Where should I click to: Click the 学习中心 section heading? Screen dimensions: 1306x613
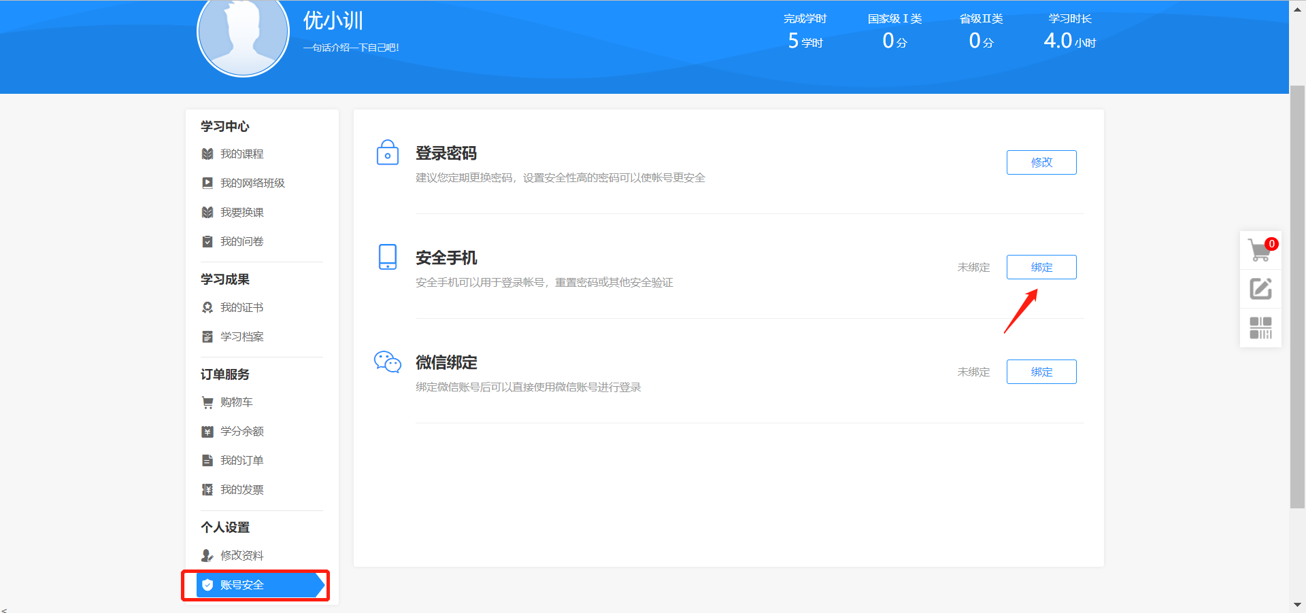(225, 126)
